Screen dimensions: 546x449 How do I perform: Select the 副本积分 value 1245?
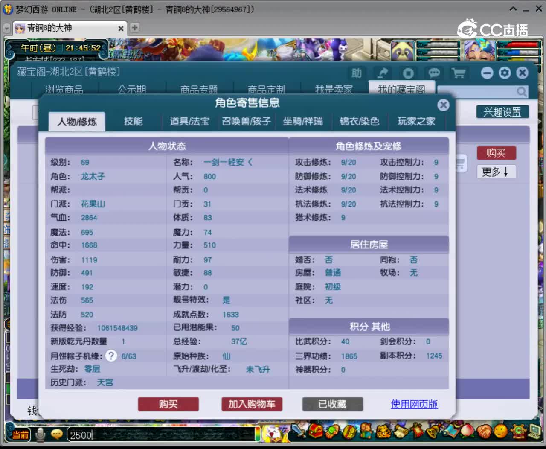click(x=434, y=356)
